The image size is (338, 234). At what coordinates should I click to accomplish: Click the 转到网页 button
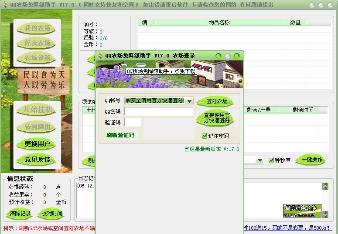coord(37,127)
